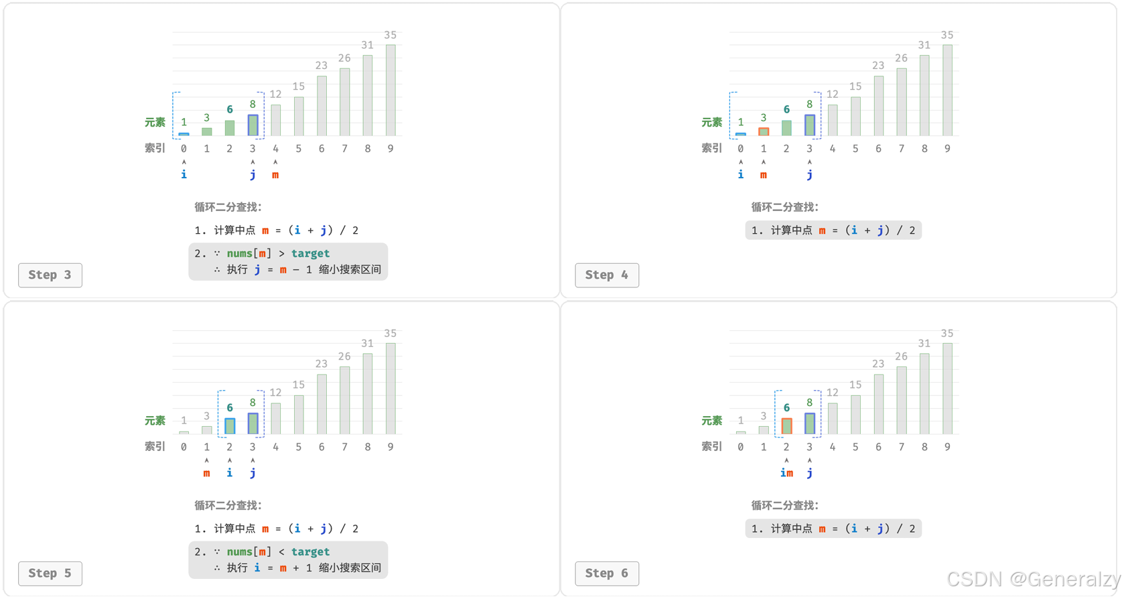Select the "循环二分查找:" heading in Step 6 panel
This screenshot has width=1124, height=599.
[784, 505]
